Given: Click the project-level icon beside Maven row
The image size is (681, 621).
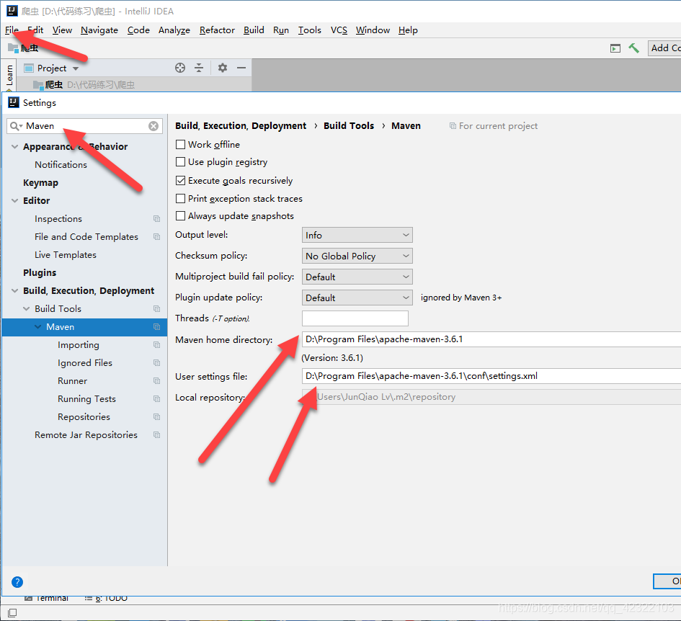Looking at the screenshot, I should tap(157, 327).
